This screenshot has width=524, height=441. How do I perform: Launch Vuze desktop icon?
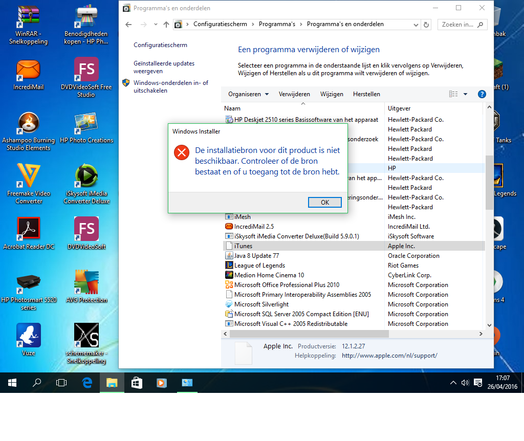point(29,339)
